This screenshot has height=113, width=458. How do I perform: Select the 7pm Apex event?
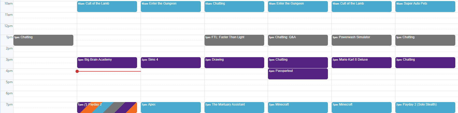171,107
